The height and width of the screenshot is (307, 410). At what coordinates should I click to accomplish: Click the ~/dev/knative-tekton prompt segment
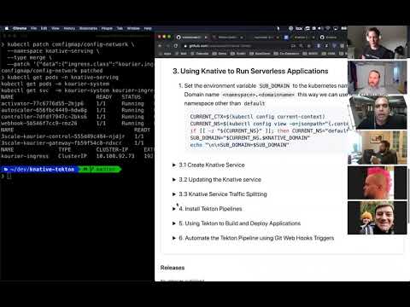40,170
